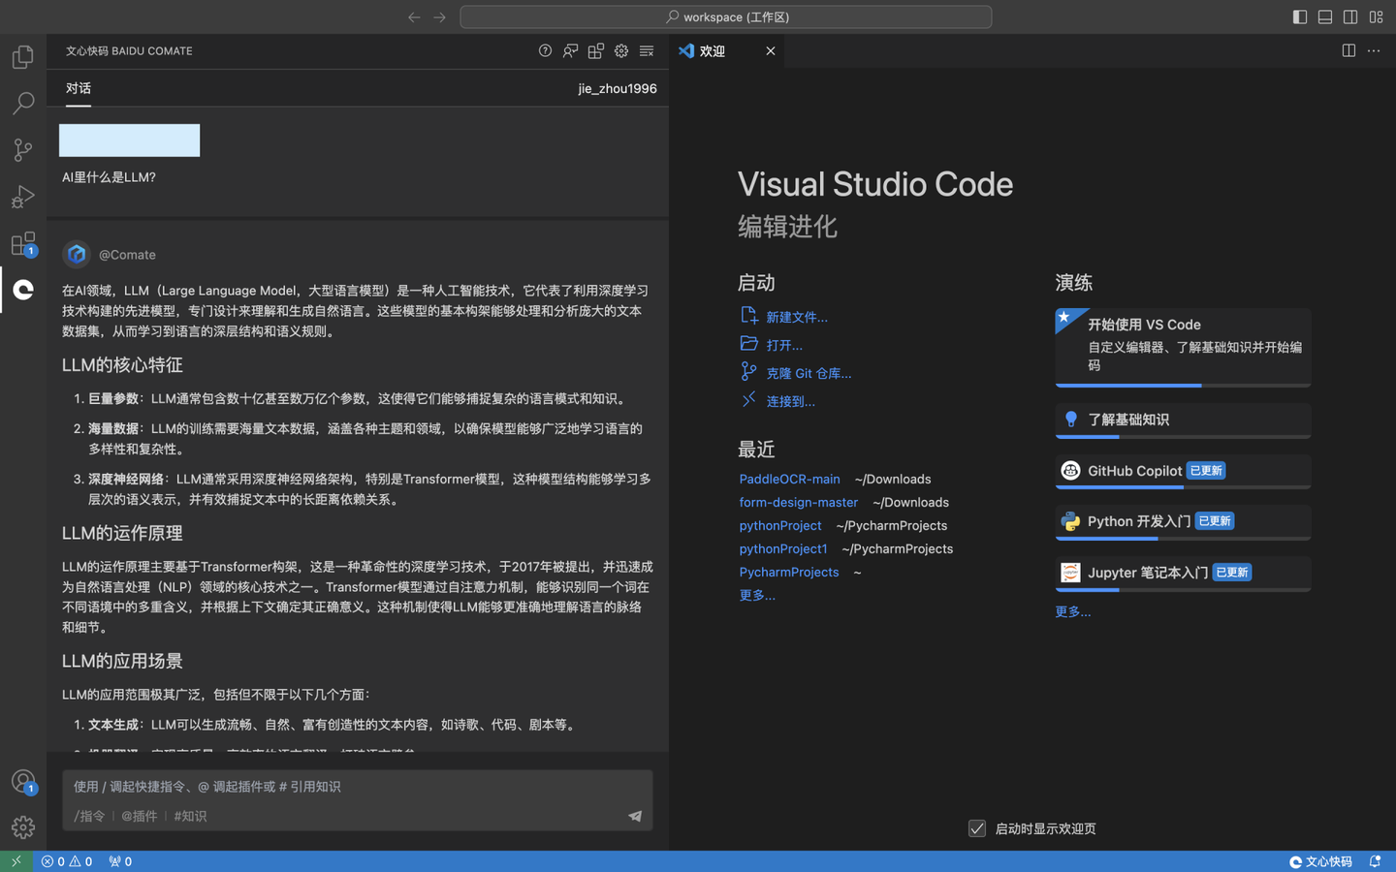Open recent PaddleOCR-main project
Image resolution: width=1396 pixels, height=872 pixels.
coord(789,479)
